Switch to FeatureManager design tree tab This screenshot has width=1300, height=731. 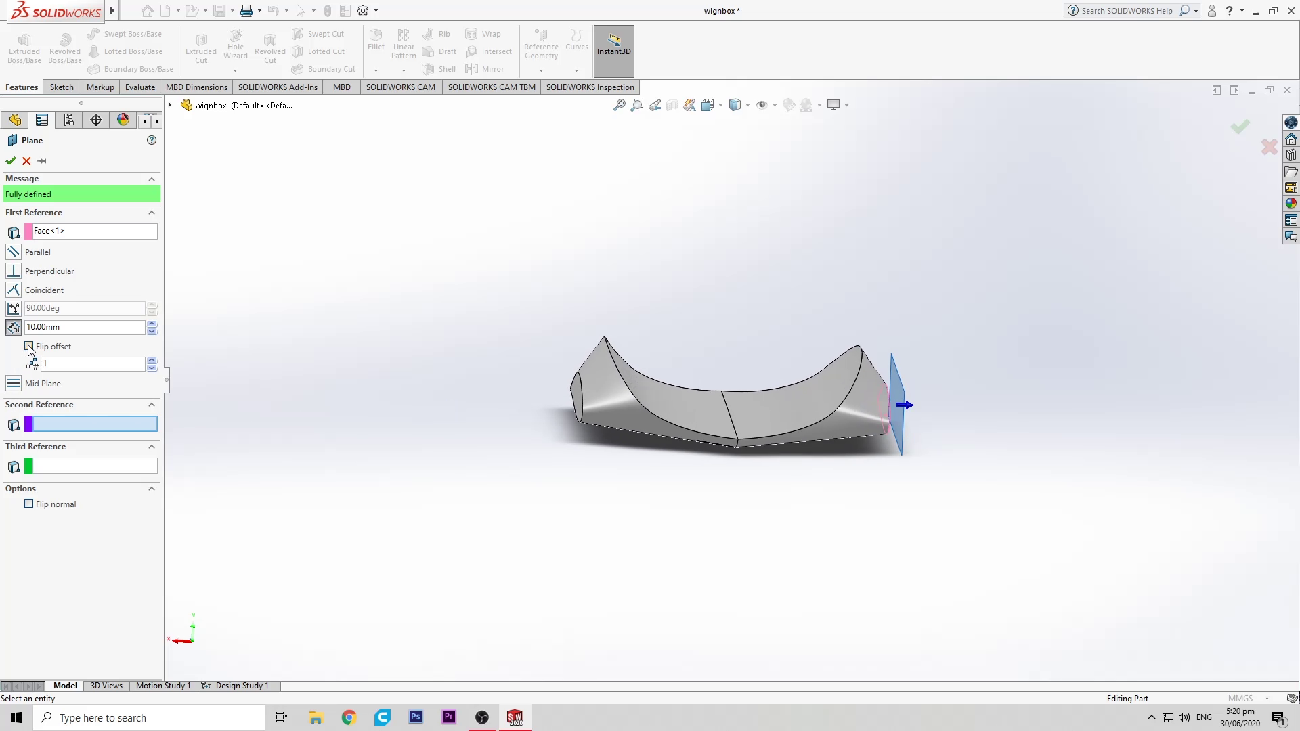(x=15, y=120)
